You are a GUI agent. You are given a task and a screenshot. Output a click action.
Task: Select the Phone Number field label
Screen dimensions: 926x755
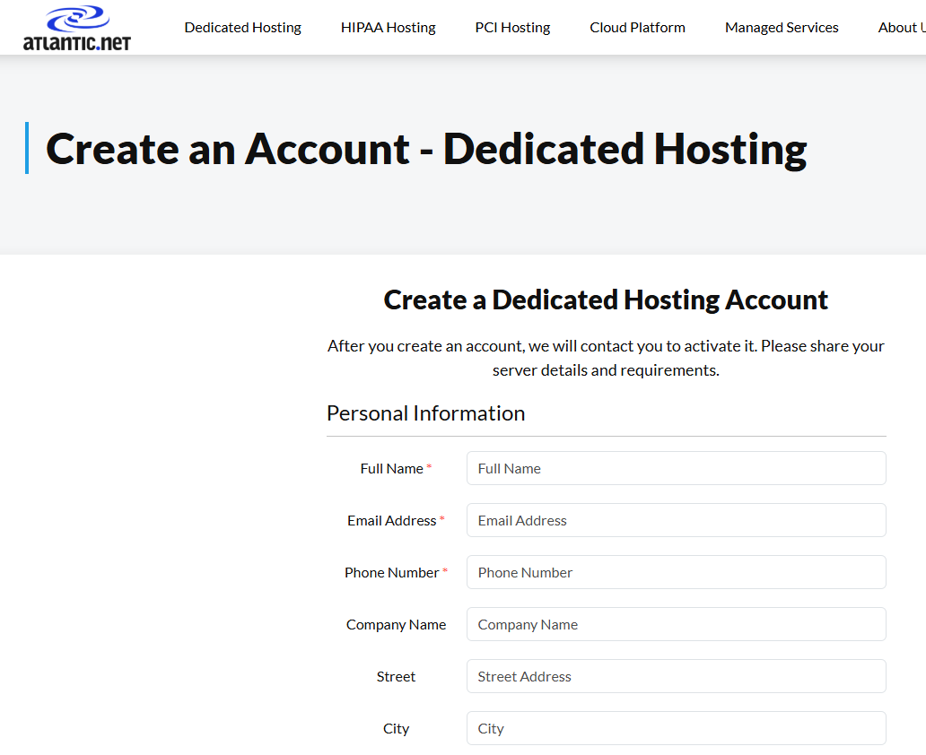(x=396, y=573)
